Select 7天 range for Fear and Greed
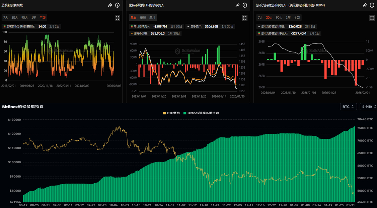 (x=6, y=18)
